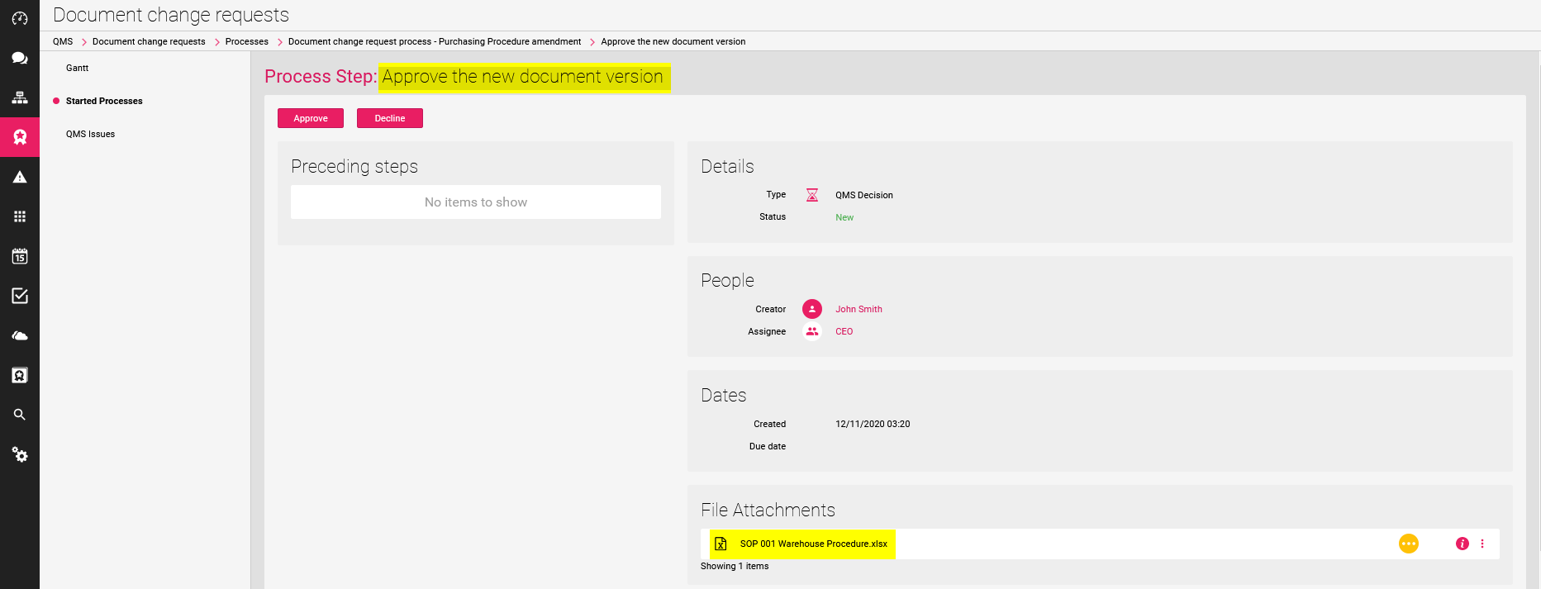1541x589 pixels.
Task: Open the Gantt view in left menu
Action: [x=77, y=68]
